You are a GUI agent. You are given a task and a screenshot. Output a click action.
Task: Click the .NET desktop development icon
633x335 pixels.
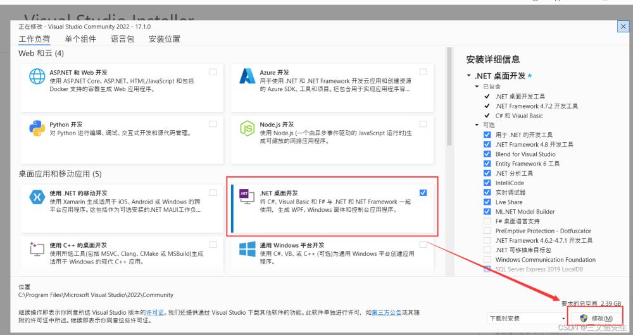pyautogui.click(x=244, y=197)
